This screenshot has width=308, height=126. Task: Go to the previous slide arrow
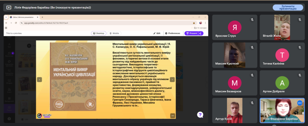[x=39, y=80]
